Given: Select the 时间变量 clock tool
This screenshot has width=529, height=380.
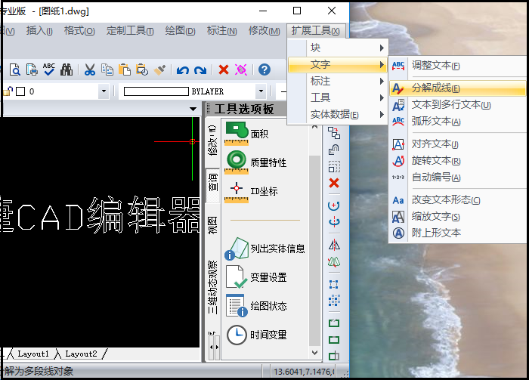Looking at the screenshot, I should point(257,335).
